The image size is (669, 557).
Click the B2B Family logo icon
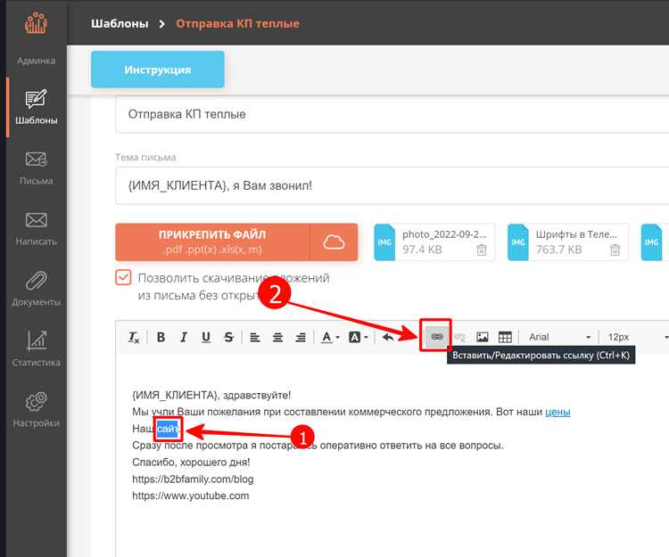36,23
